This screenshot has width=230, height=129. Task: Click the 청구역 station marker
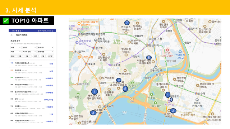[94, 48]
